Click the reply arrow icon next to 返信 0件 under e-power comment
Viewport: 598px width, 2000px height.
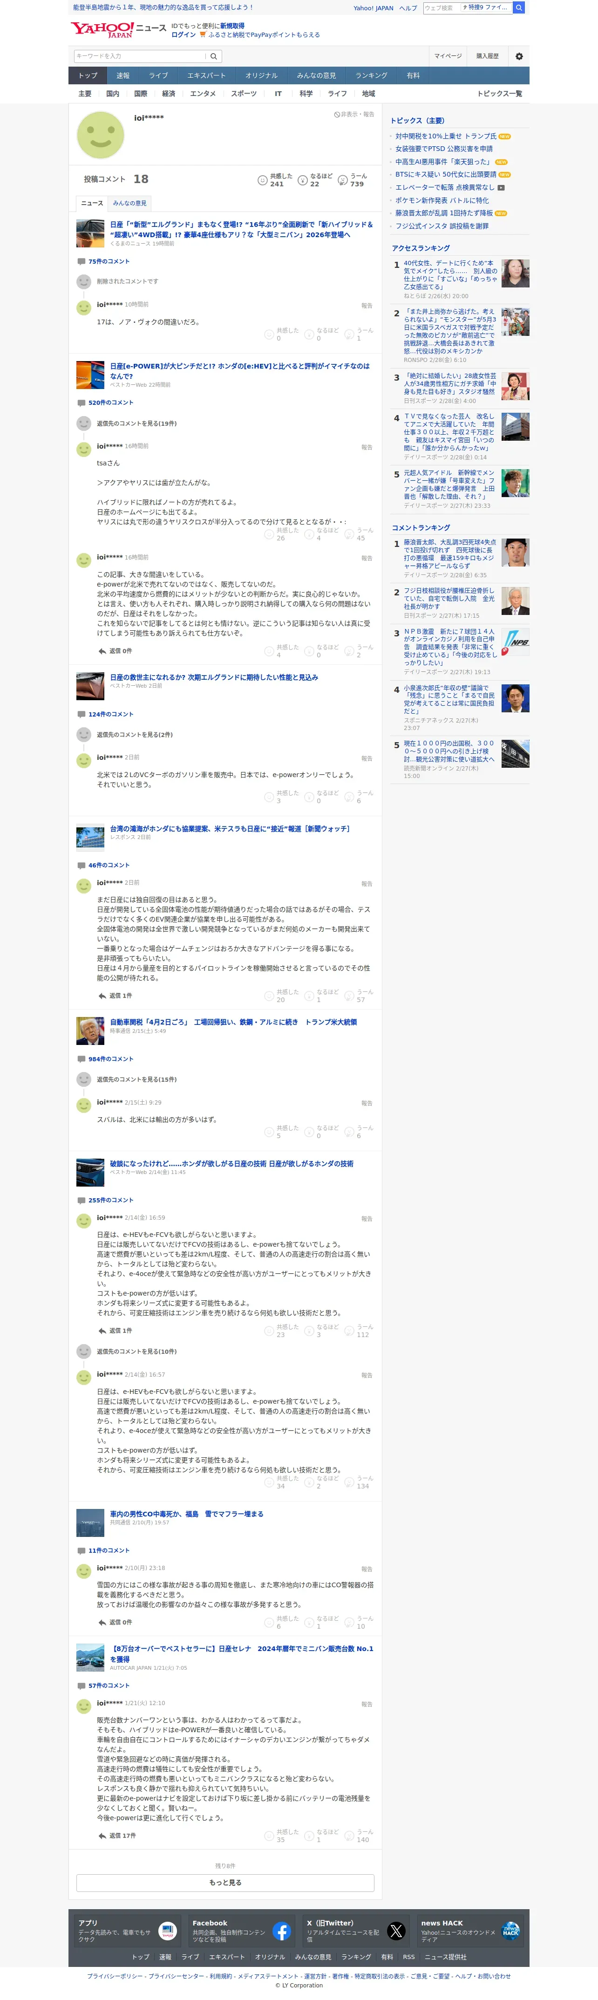102,651
